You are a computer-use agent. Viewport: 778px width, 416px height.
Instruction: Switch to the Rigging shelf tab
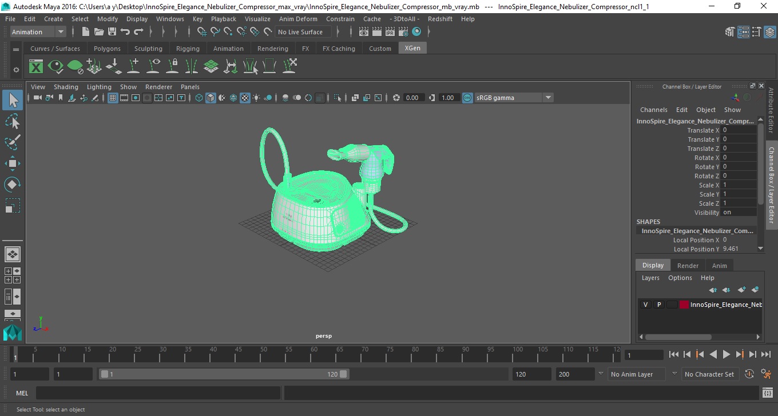pos(188,49)
